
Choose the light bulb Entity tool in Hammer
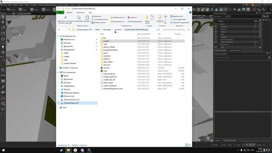pyautogui.click(x=3, y=47)
